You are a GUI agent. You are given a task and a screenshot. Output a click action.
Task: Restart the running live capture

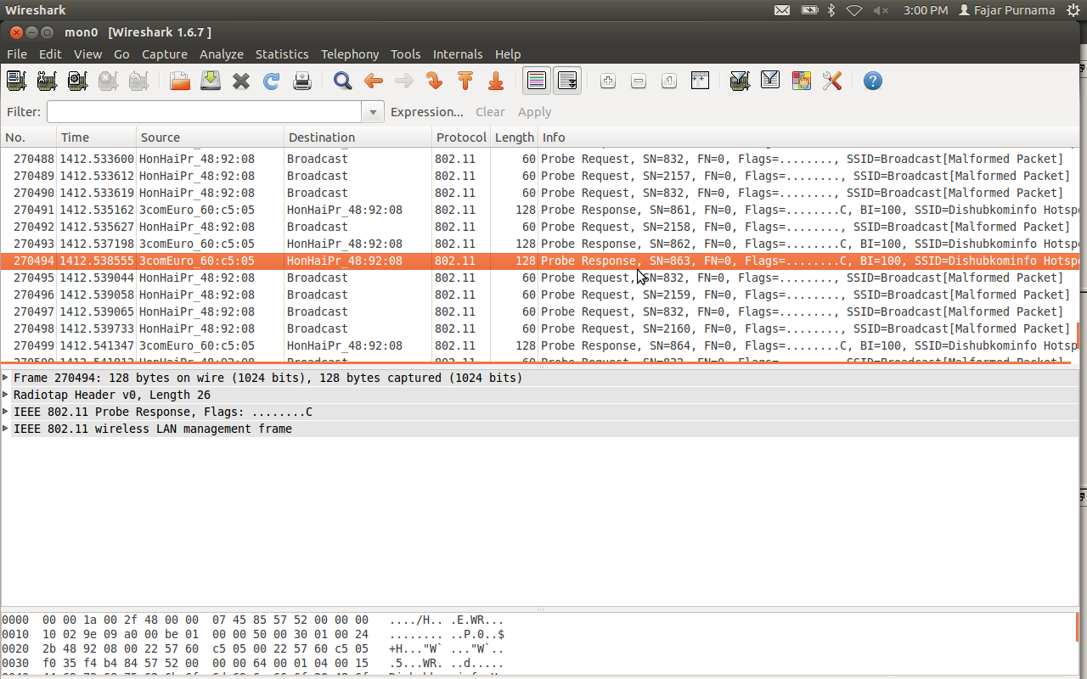[138, 81]
